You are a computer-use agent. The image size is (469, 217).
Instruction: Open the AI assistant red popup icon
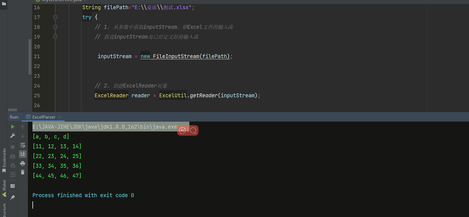(x=182, y=130)
